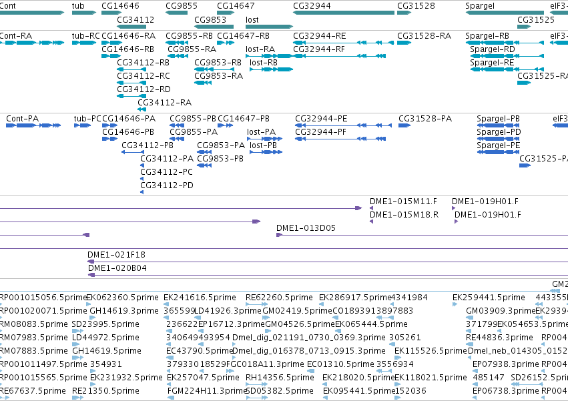Screen dimensions: 568x401
Task: Select transcript CG14646-RA
Action: pyautogui.click(x=111, y=43)
